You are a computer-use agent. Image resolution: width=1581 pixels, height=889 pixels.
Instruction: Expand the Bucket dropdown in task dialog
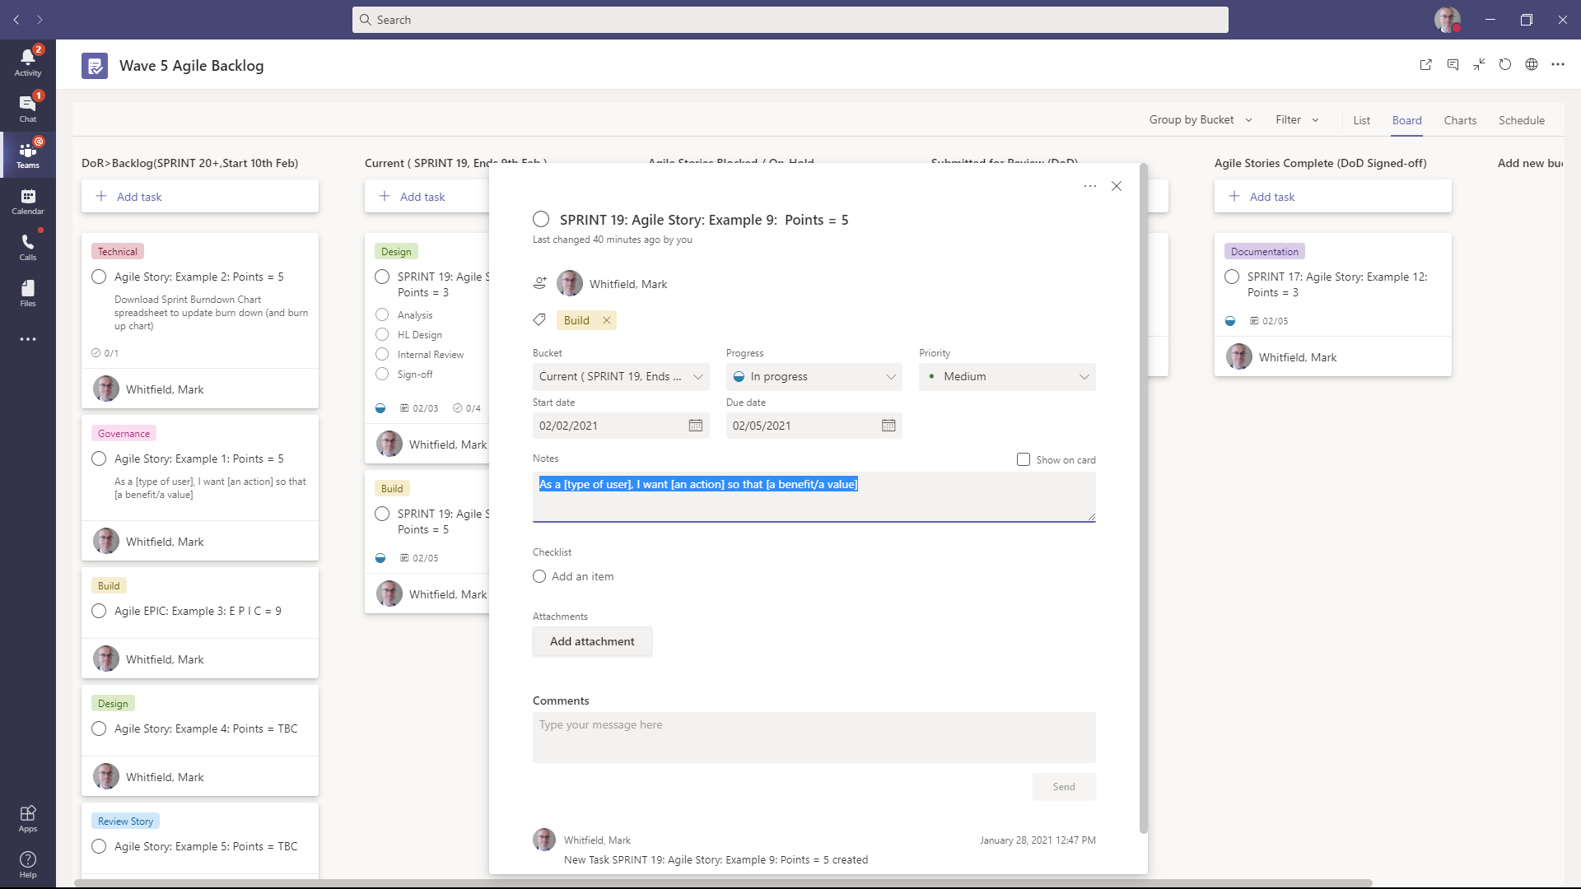coord(620,376)
